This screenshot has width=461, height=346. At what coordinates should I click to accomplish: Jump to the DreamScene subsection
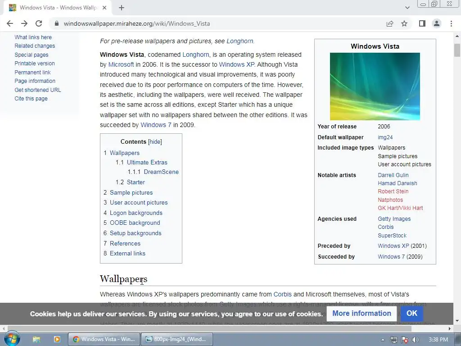[x=161, y=172]
